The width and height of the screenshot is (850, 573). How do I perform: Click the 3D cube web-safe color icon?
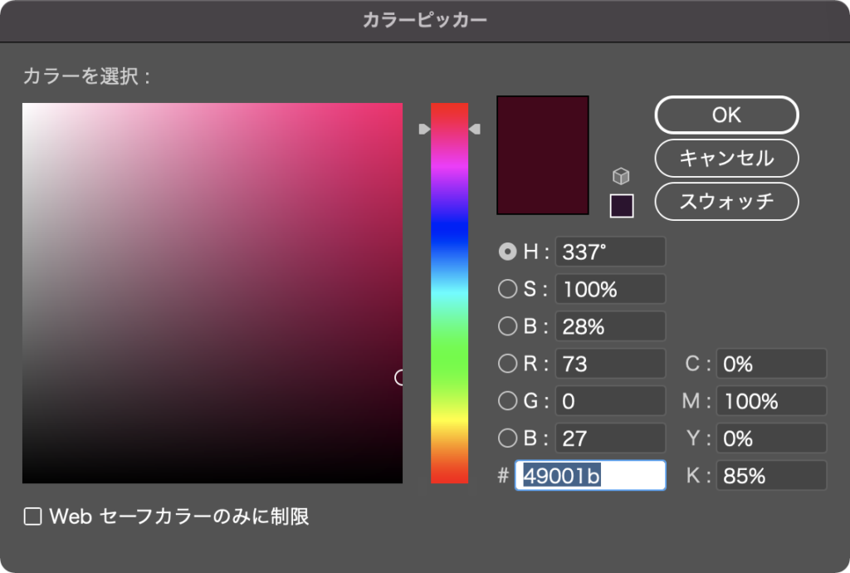click(621, 175)
